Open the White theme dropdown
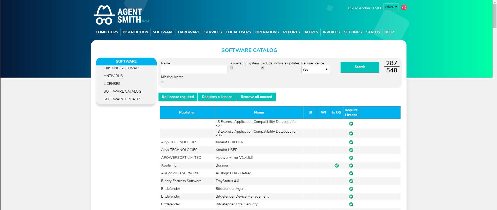497x210 pixels. pyautogui.click(x=391, y=7)
